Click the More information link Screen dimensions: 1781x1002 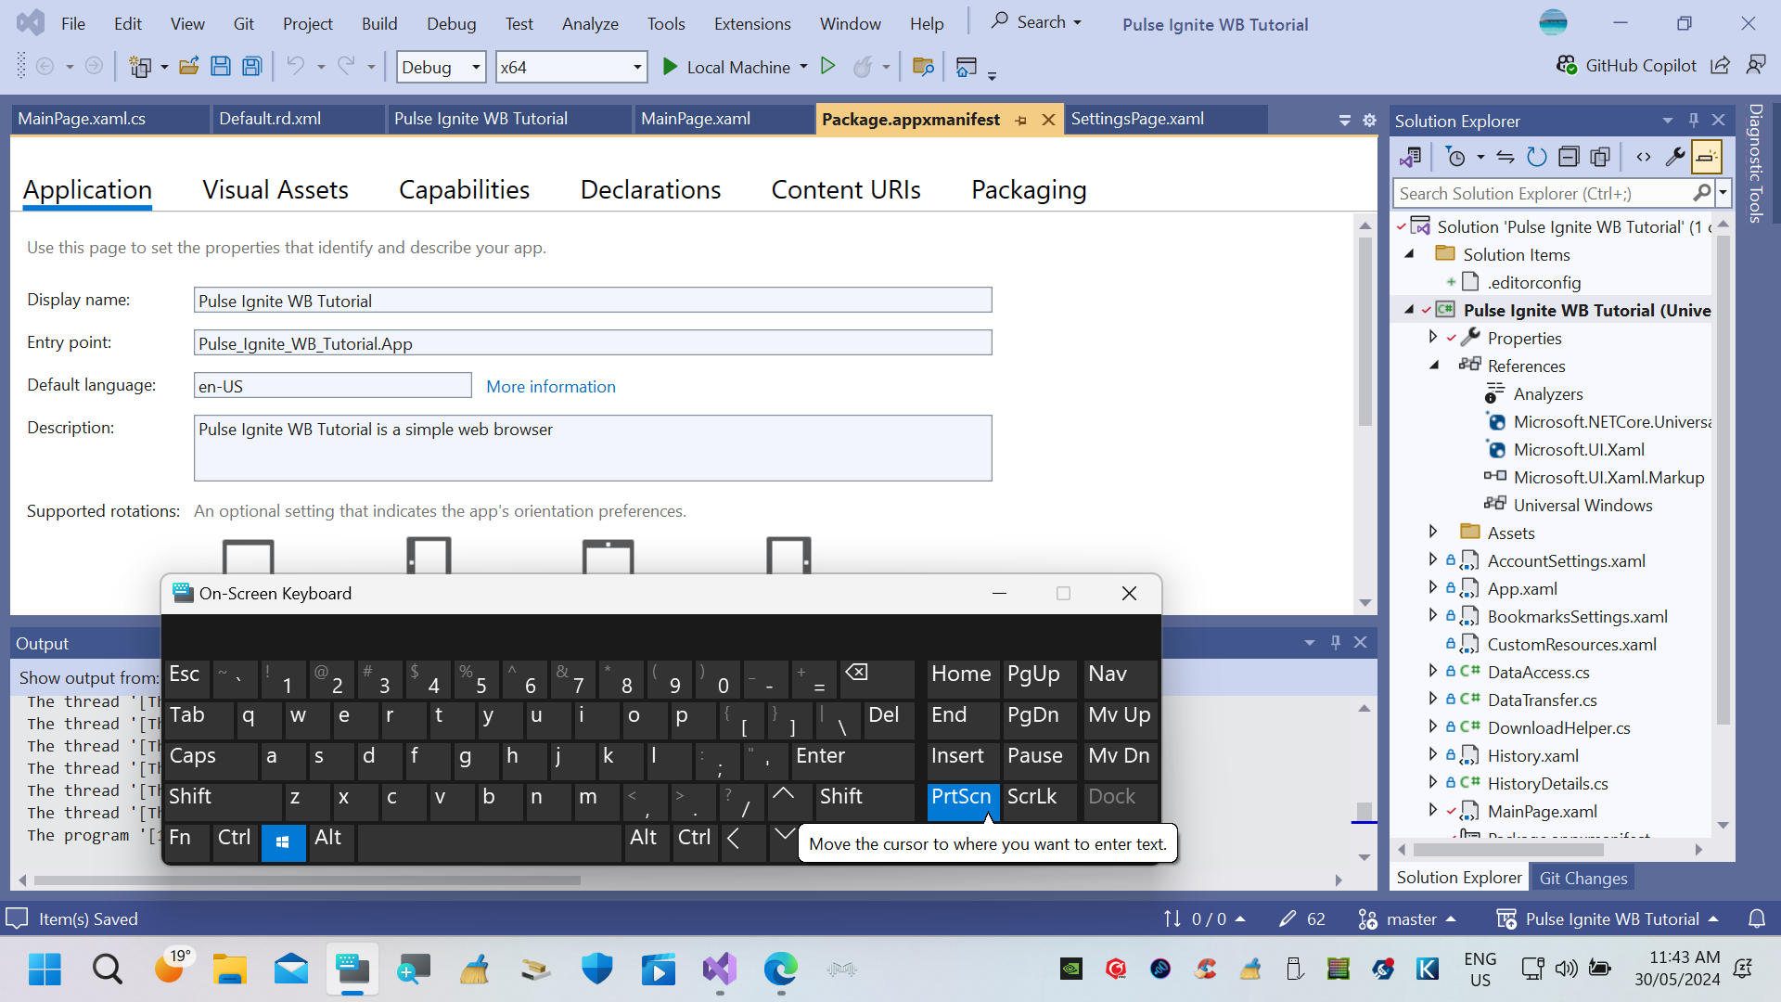(x=550, y=387)
